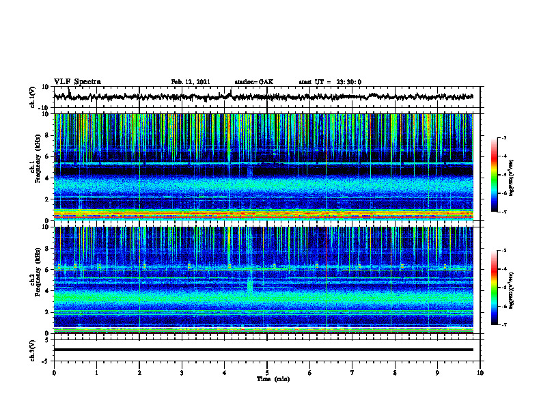Click the date 'Feb. 12, 2021'
Screen dimensions: 541x418
pos(191,82)
